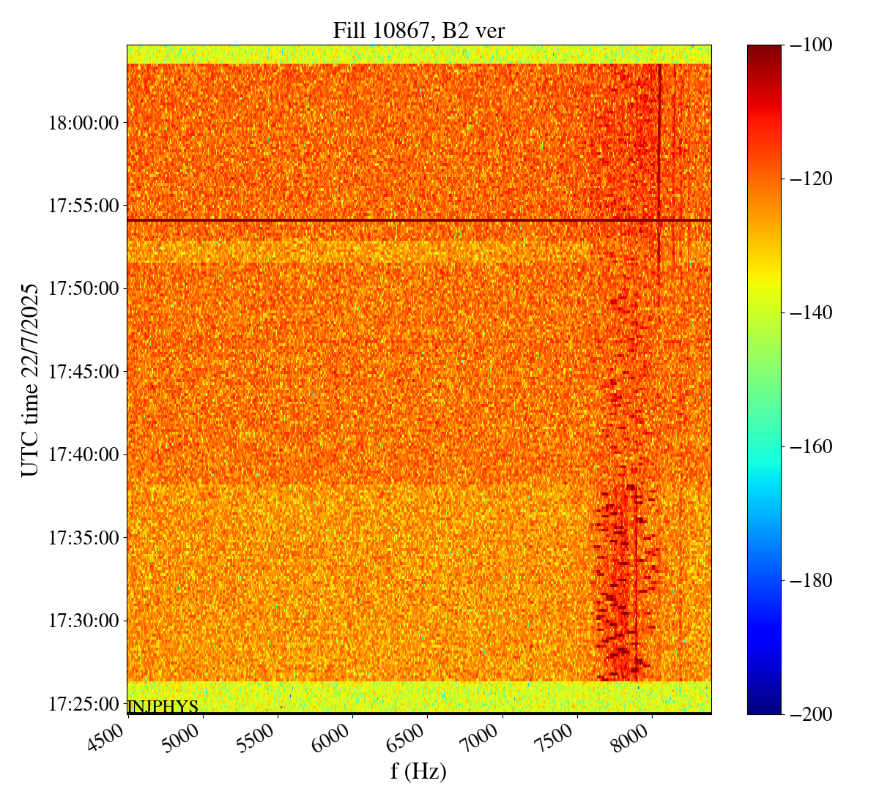Click the 18:00:00 time tick label
Image resolution: width=879 pixels, height=805 pixels.
[x=84, y=122]
